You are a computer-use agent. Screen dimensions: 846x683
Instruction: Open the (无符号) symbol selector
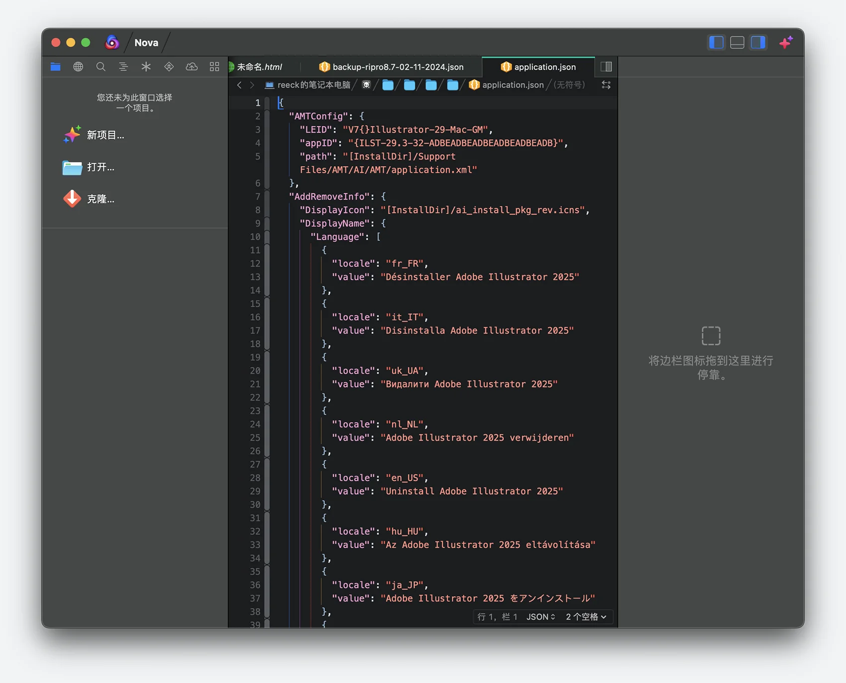pyautogui.click(x=569, y=85)
